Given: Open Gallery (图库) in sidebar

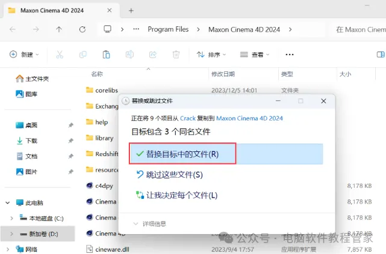Looking at the screenshot, I should (26, 94).
